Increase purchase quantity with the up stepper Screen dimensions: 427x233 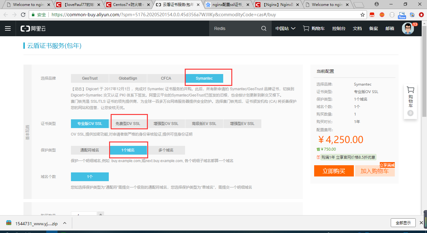(100, 214)
